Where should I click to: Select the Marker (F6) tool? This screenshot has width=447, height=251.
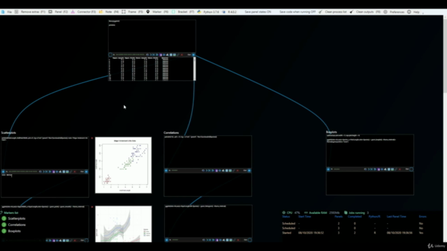pos(157,12)
